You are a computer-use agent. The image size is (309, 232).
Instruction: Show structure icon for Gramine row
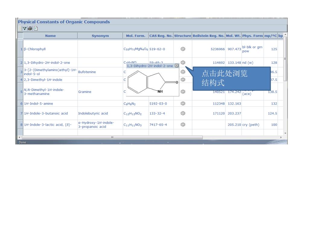point(183,92)
